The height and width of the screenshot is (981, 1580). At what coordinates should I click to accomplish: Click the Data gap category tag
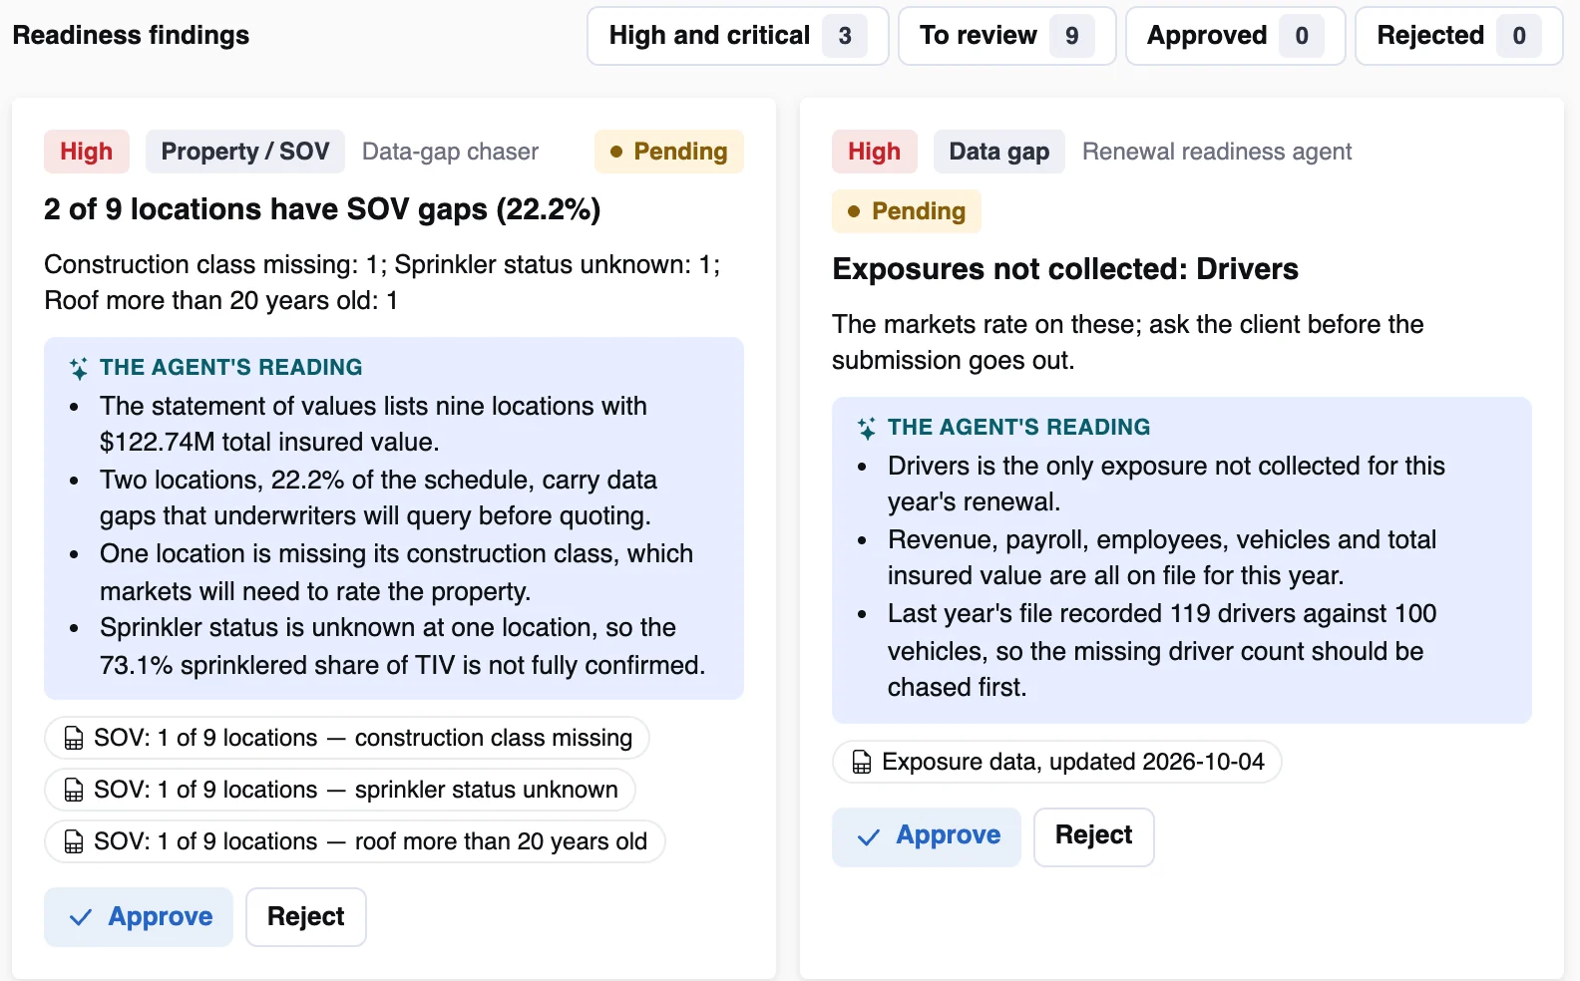click(999, 152)
